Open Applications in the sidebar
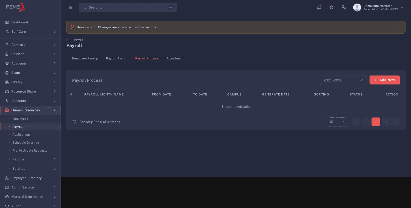Screen dimensions: 411x208 (30, 135)
